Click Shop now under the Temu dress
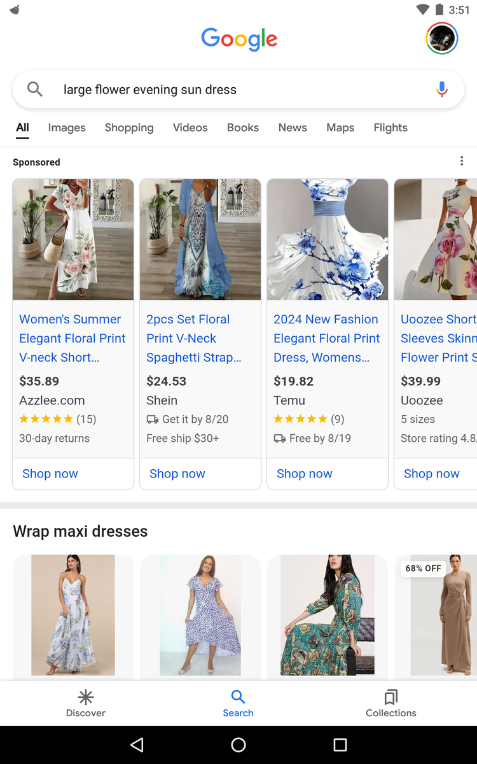Screen dimensions: 477x764 coord(305,474)
